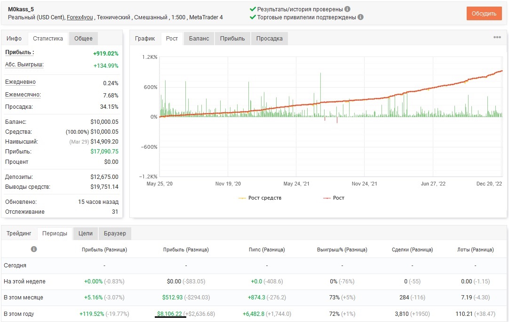Click +5.16% in 'В этом месяце' row

pos(94,298)
